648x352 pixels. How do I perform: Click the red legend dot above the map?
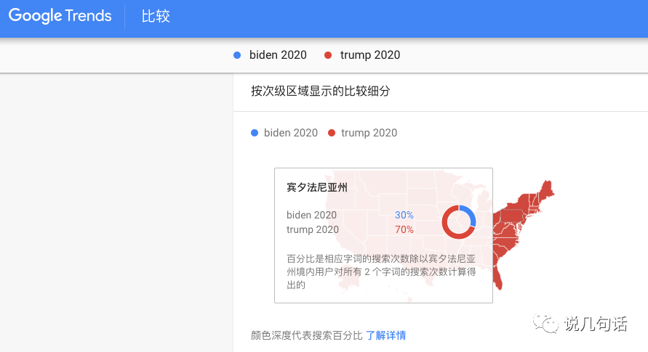[x=332, y=133]
